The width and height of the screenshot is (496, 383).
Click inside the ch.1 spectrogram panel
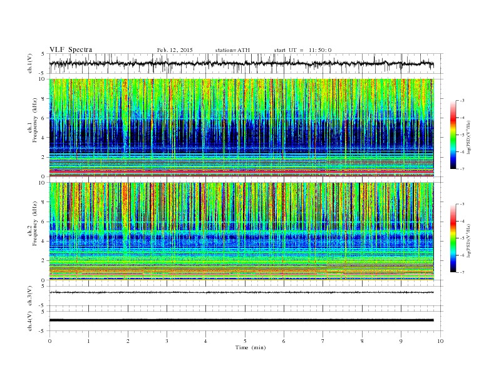tap(241, 128)
